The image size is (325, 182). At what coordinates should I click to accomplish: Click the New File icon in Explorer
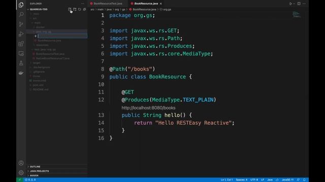point(70,9)
